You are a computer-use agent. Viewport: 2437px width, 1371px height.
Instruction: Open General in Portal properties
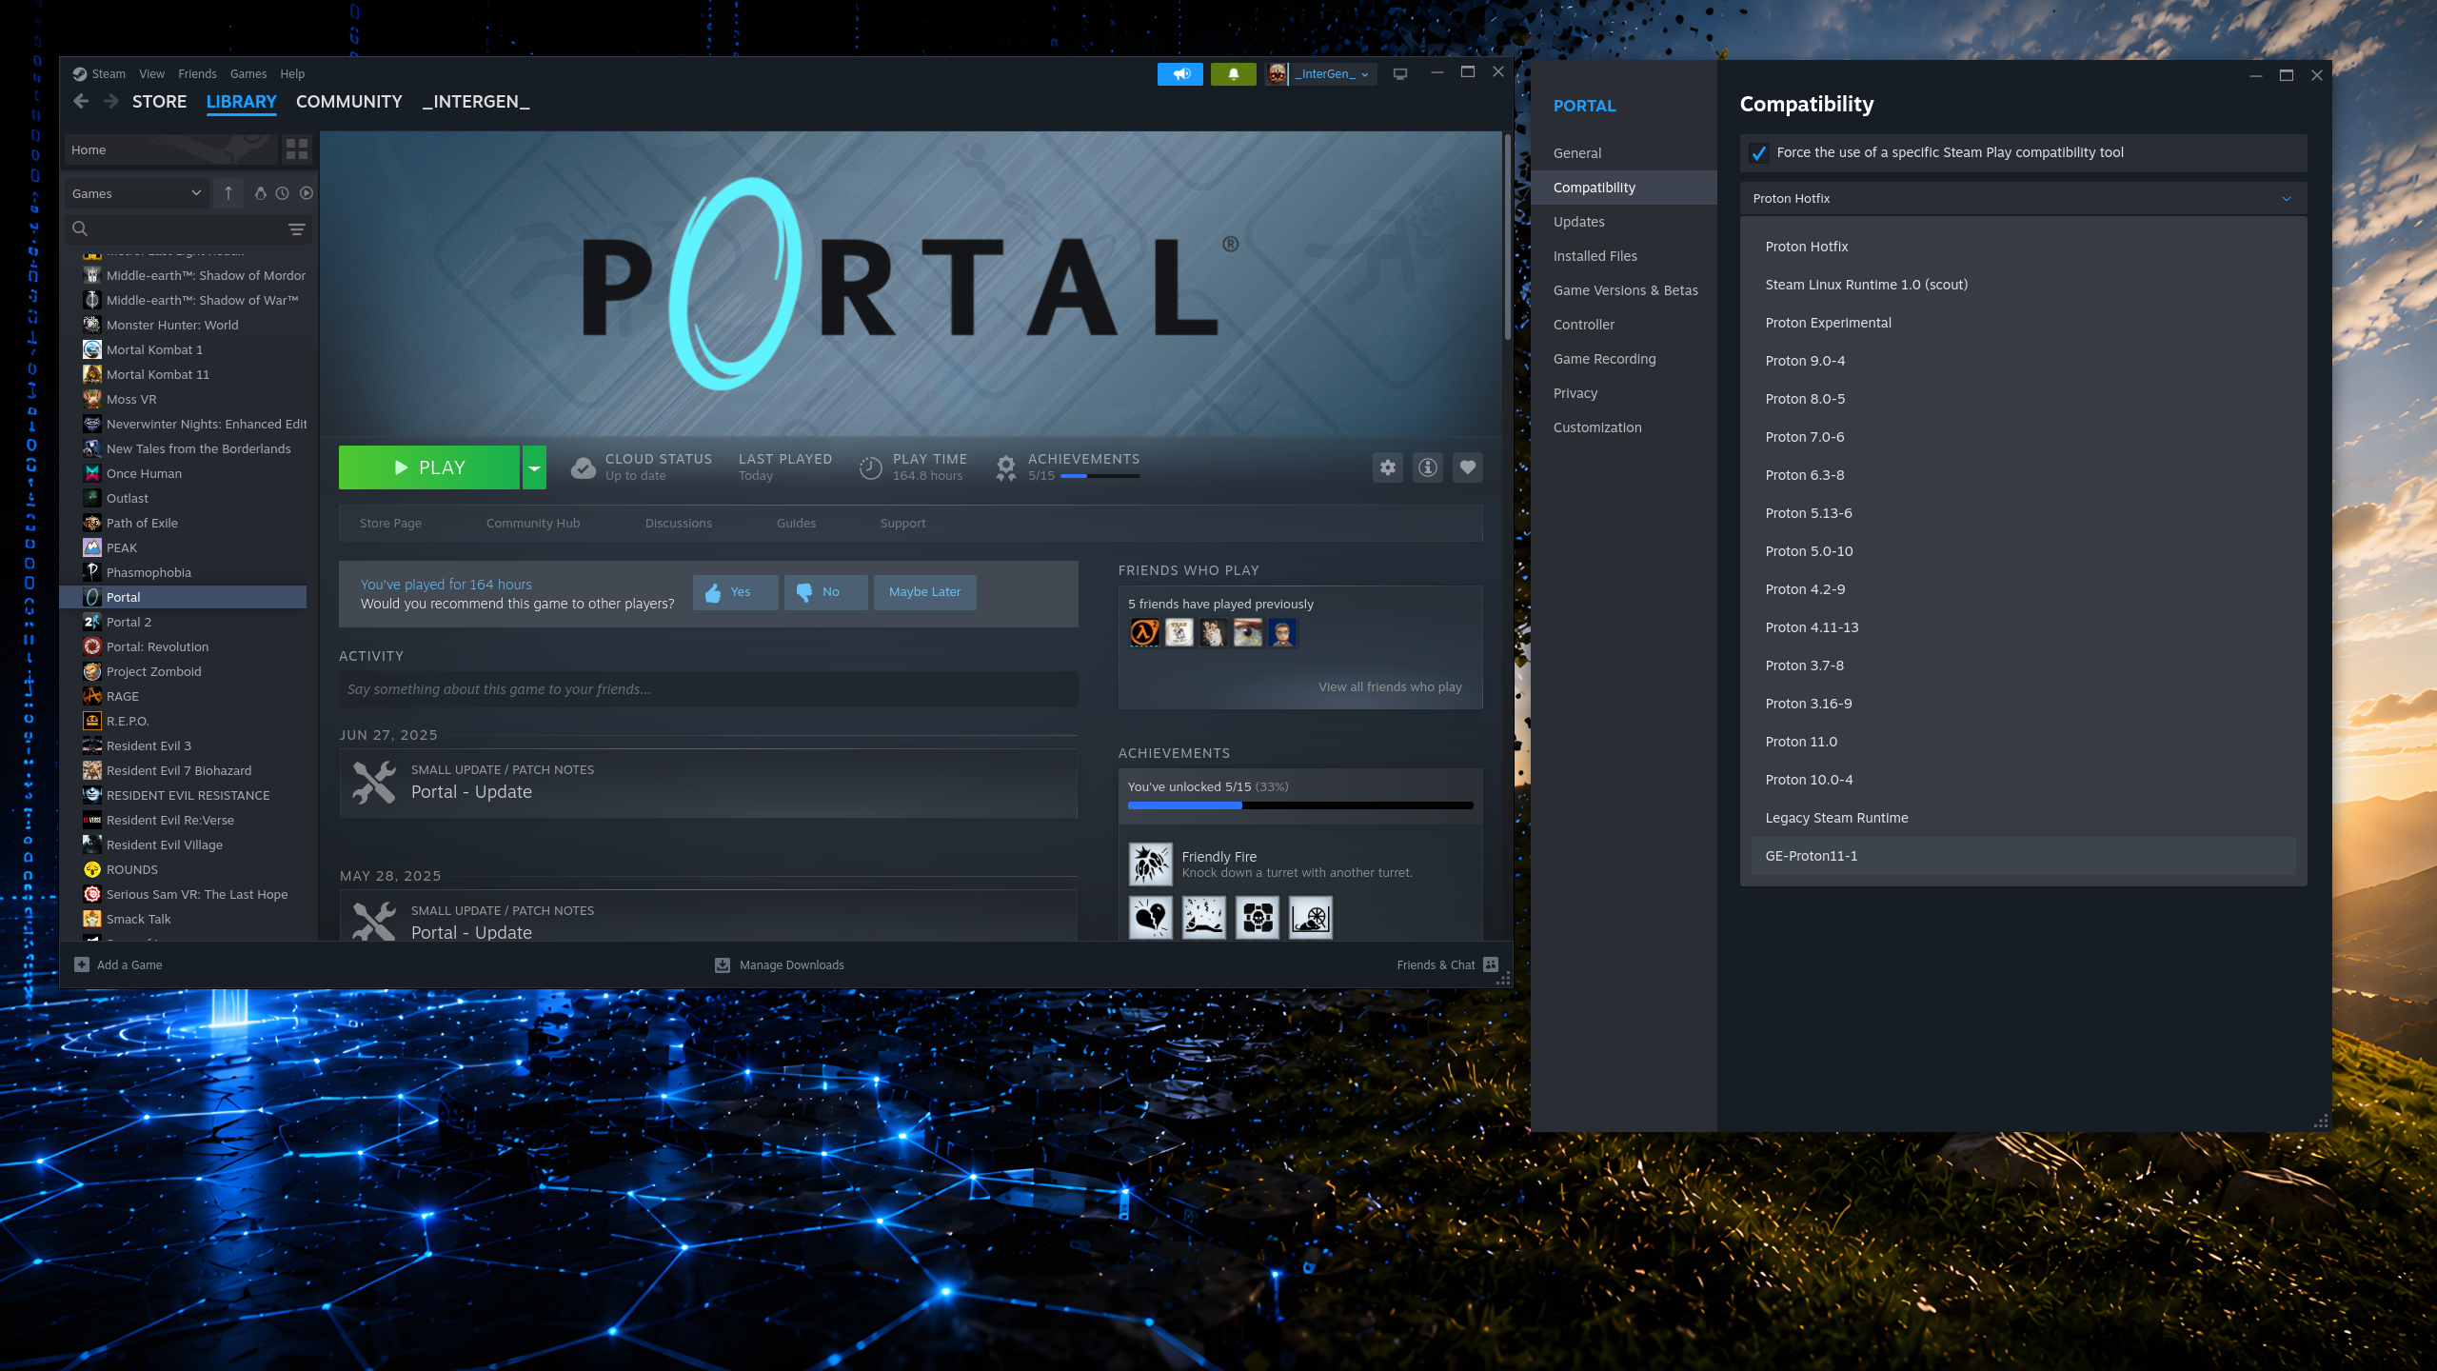coord(1624,153)
